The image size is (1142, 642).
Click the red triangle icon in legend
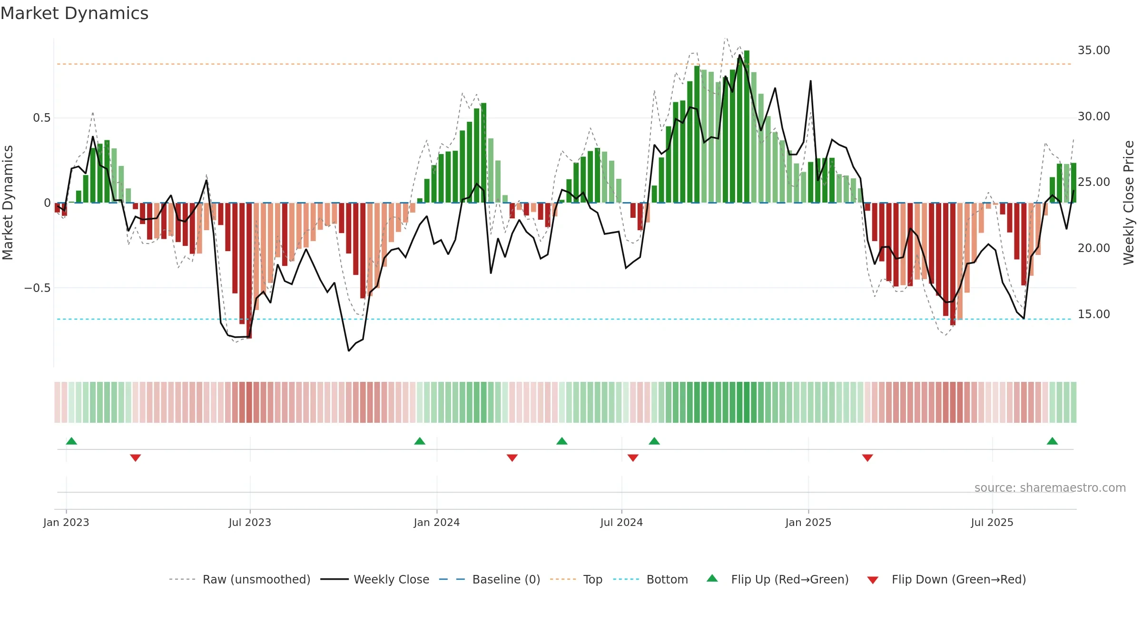[873, 580]
